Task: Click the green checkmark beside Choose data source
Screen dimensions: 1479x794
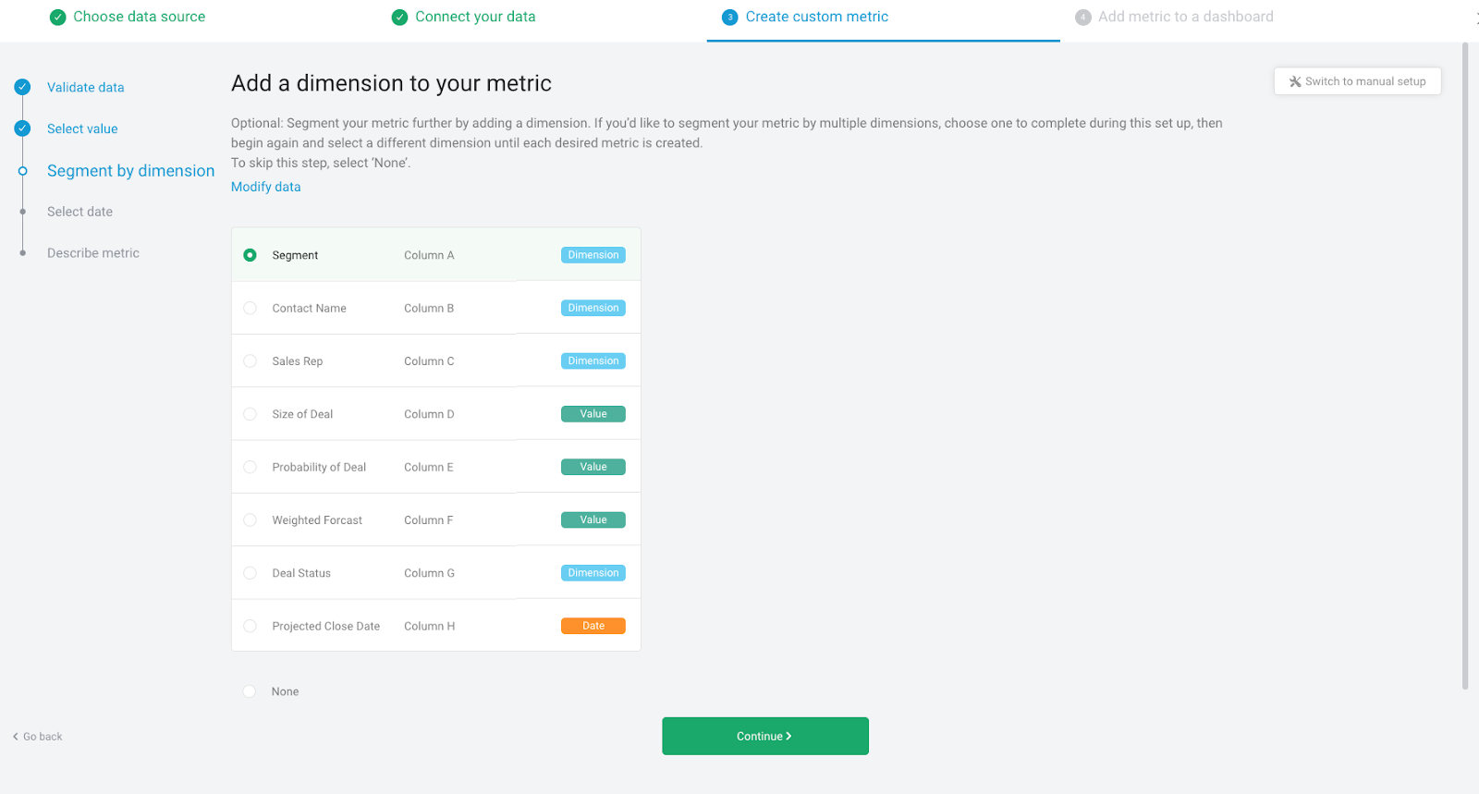Action: point(57,18)
